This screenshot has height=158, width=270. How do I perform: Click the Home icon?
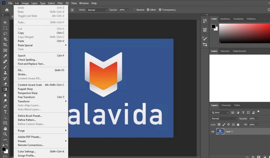click(7, 10)
